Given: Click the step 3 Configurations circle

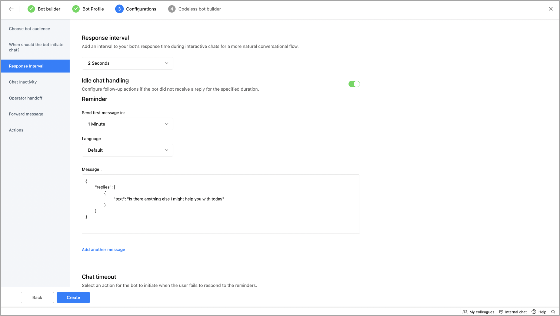Looking at the screenshot, I should (x=119, y=9).
